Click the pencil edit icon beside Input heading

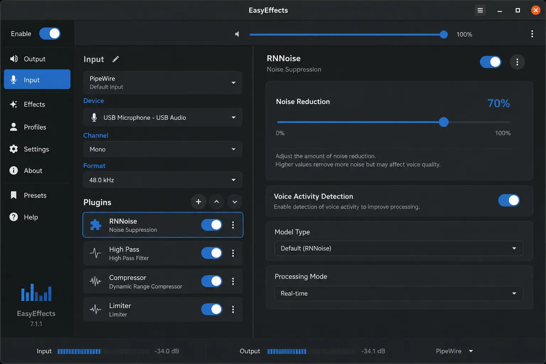[x=116, y=59]
